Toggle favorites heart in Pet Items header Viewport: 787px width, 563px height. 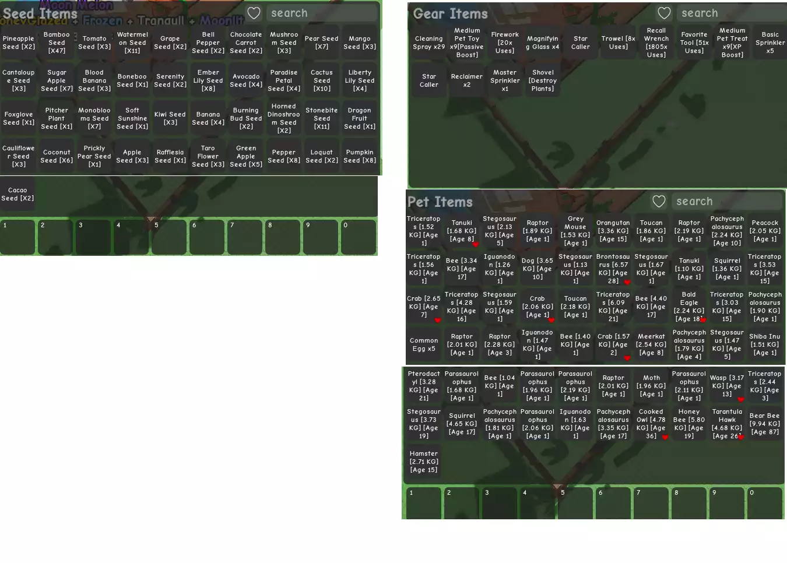[x=659, y=201]
